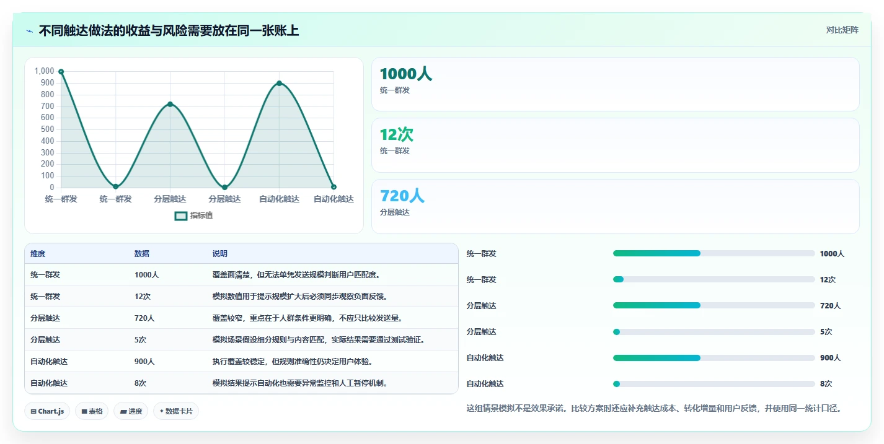Click the table note starting 覆盖较窄
This screenshot has height=444, width=884.
[x=309, y=318]
